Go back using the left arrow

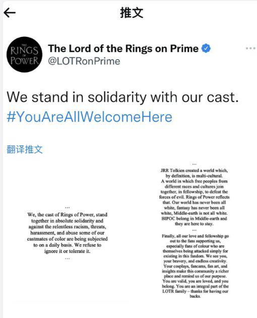click(x=10, y=13)
